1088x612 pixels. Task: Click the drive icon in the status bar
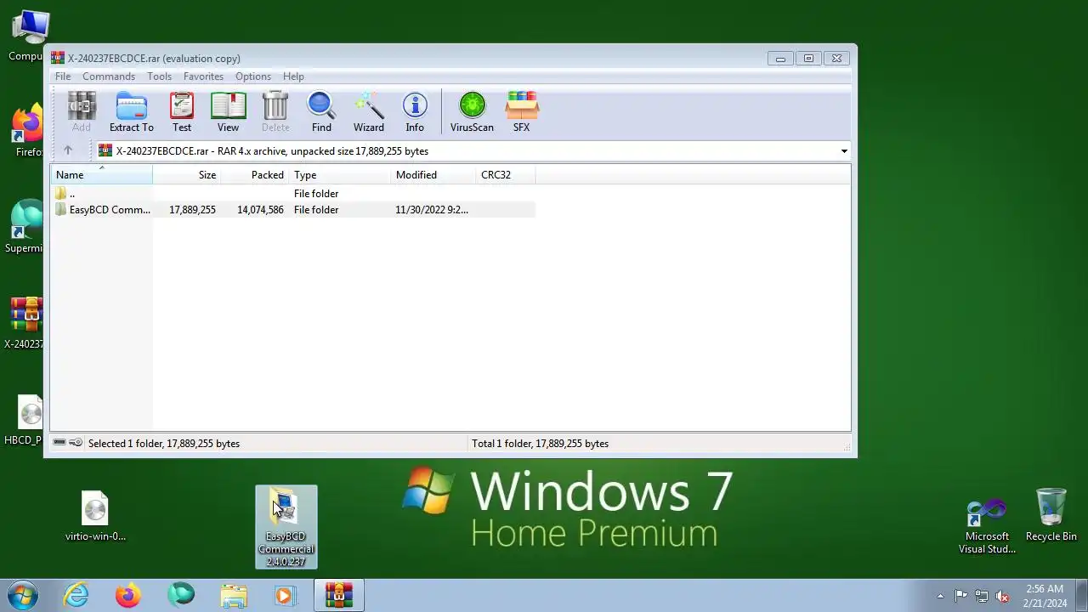(x=59, y=443)
